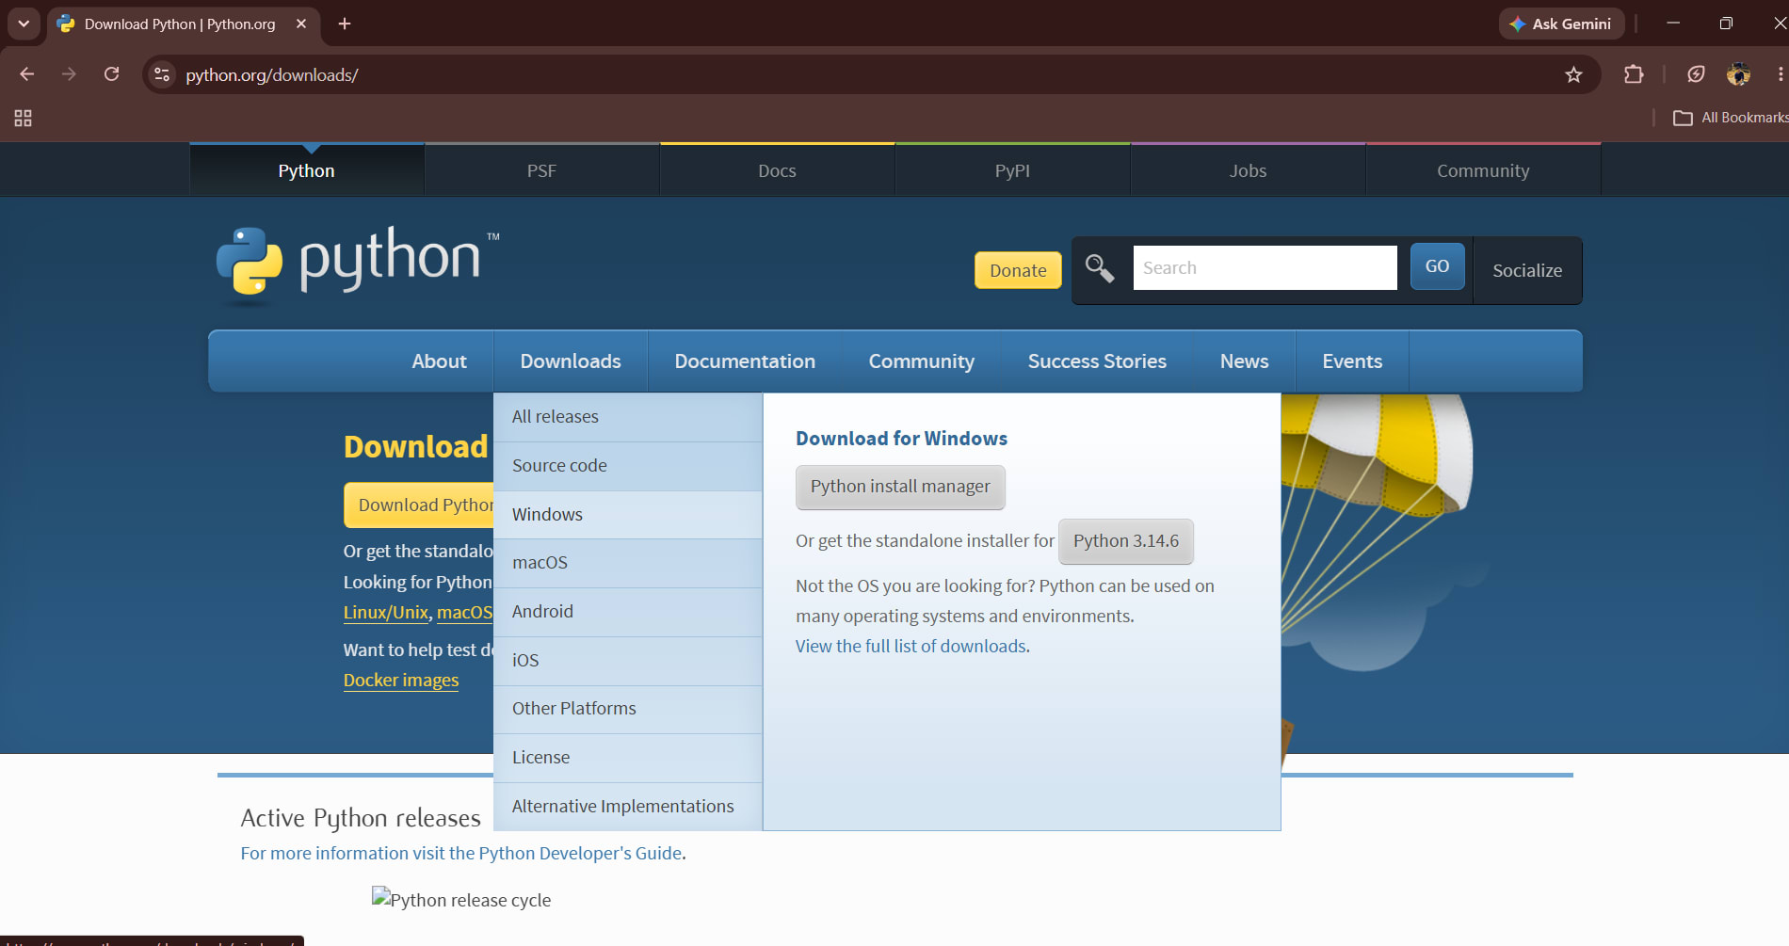Open View the full list of downloads
This screenshot has height=946, width=1789.
point(911,647)
